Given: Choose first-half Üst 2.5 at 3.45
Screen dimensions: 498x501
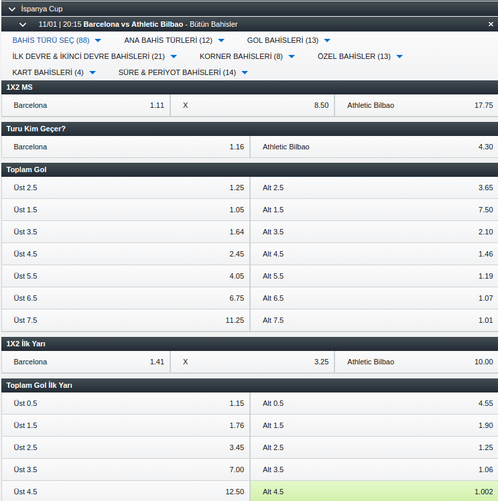Looking at the screenshot, I should [x=125, y=447].
